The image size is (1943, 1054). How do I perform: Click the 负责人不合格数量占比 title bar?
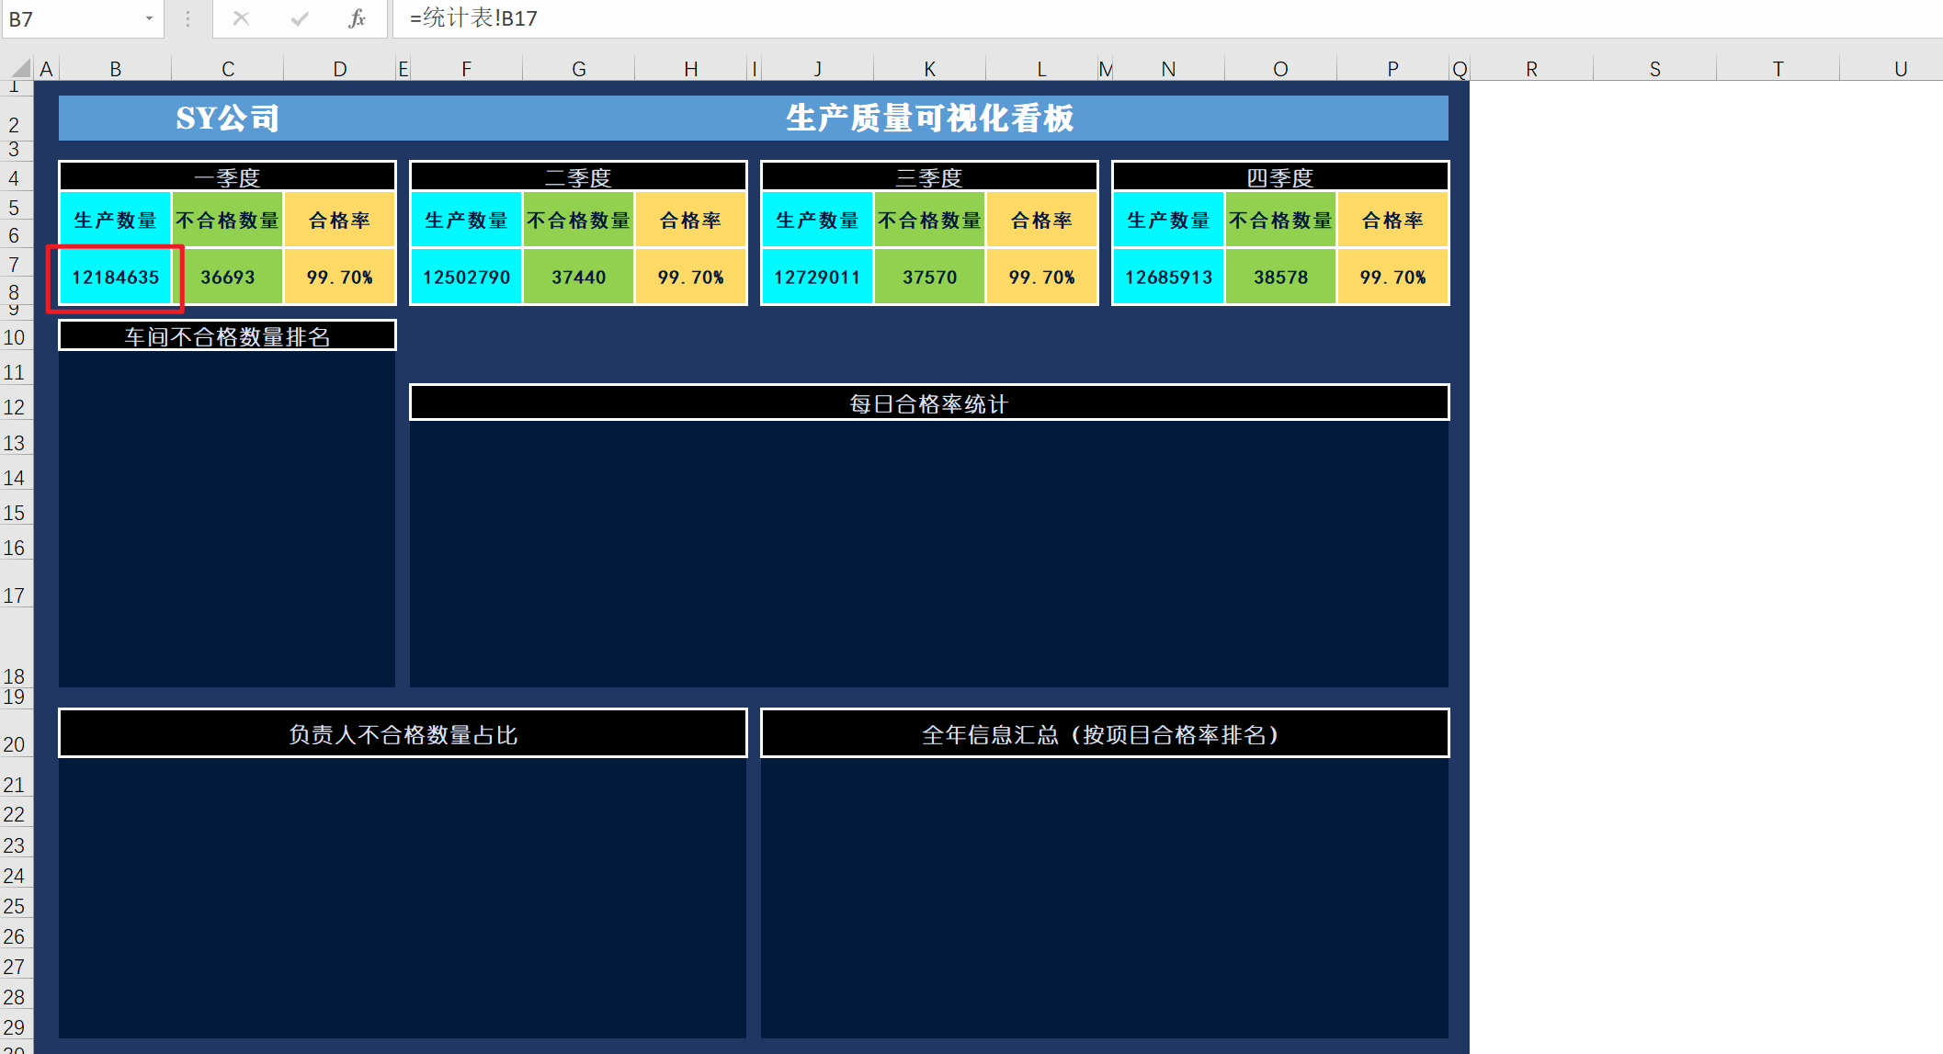(403, 734)
